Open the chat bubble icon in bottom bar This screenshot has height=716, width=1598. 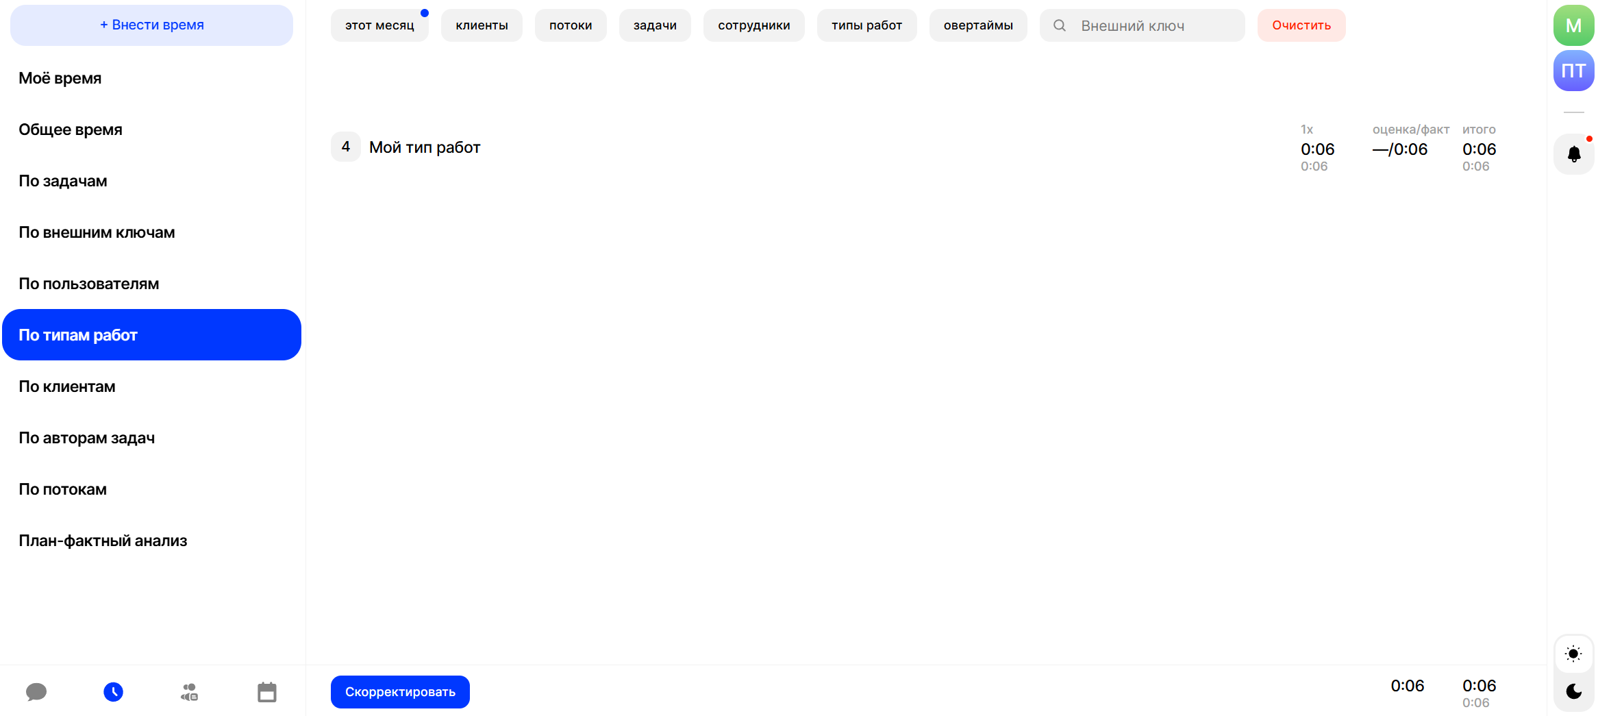(36, 692)
